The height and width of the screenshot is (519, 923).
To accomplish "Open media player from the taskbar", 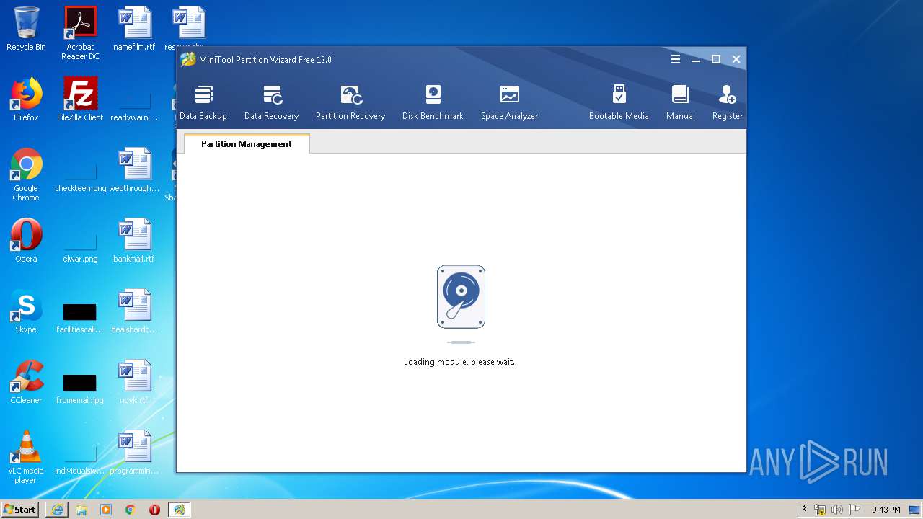I will tap(106, 510).
